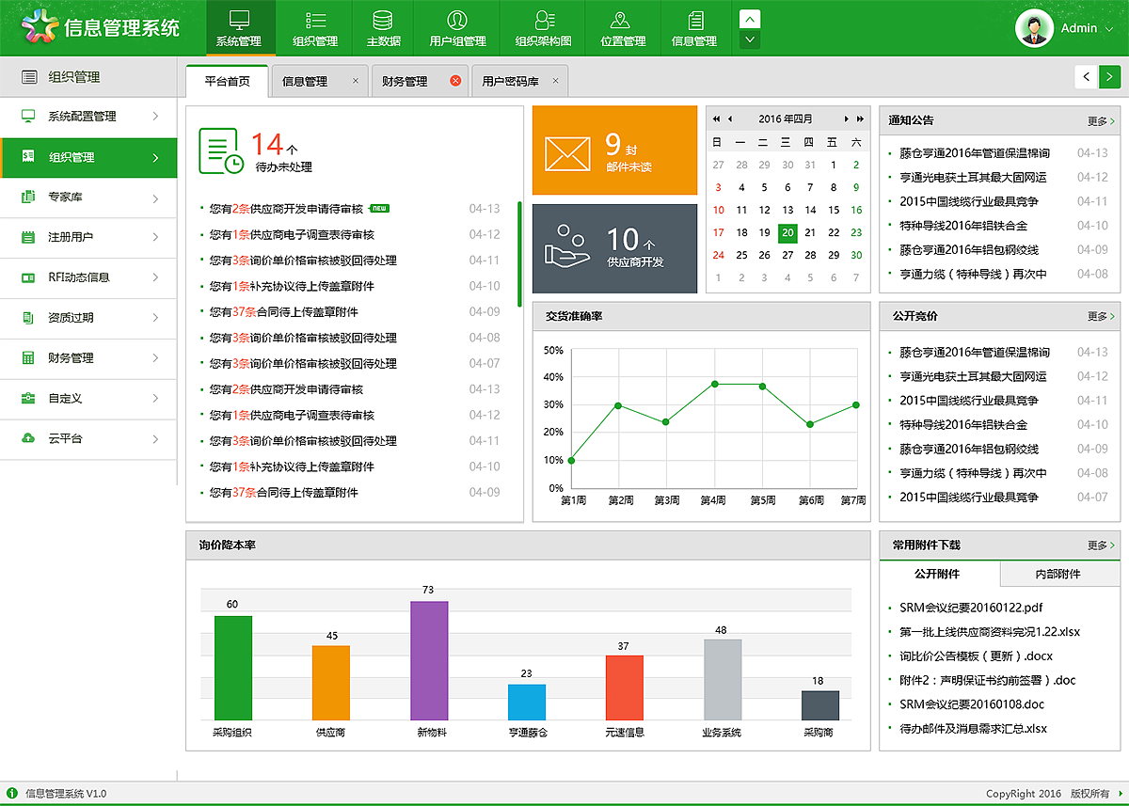Close the 财务管理 tab
This screenshot has height=806, width=1129.
click(x=456, y=81)
